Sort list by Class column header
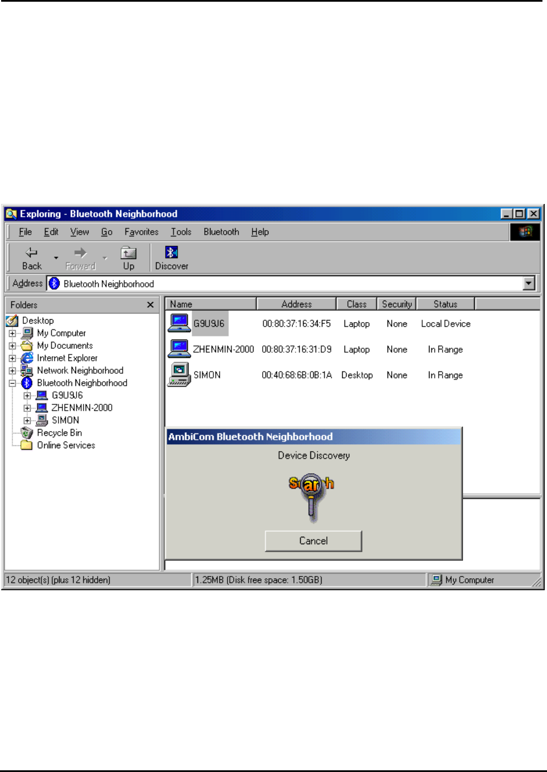This screenshot has width=547, height=772. [x=356, y=304]
